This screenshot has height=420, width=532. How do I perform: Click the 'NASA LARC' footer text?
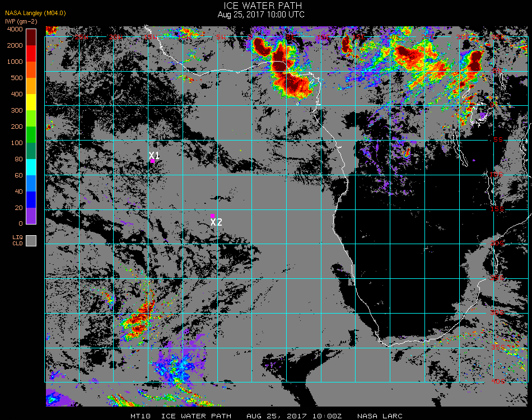coord(380,416)
